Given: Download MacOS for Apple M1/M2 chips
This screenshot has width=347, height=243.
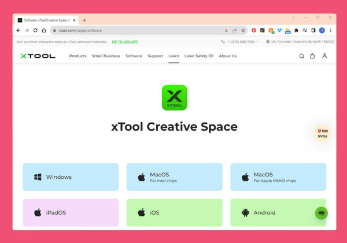Looking at the screenshot, I should (x=278, y=177).
